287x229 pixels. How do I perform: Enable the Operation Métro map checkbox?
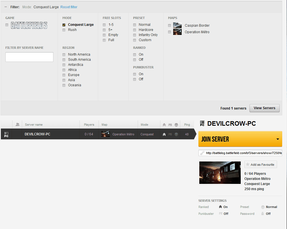click(169, 32)
